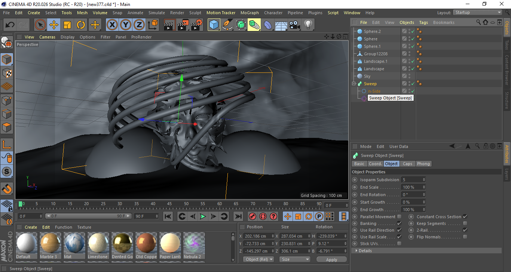The width and height of the screenshot is (511, 272).
Task: Enable Parallel Movement checkbox
Action: [399, 217]
